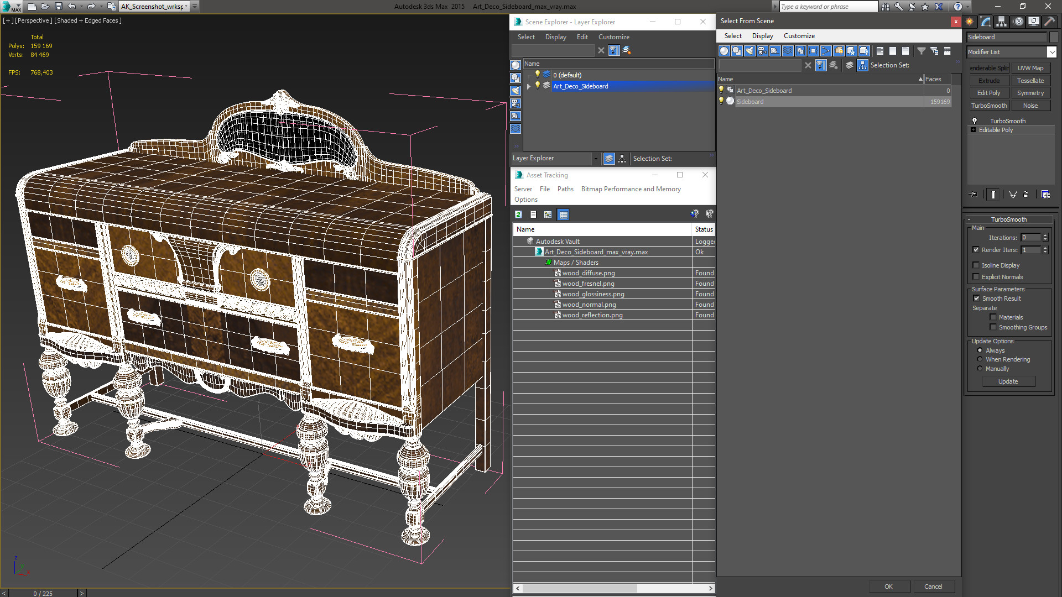The width and height of the screenshot is (1062, 597).
Task: Click Pin Stack icon below modifier stack
Action: click(x=974, y=195)
